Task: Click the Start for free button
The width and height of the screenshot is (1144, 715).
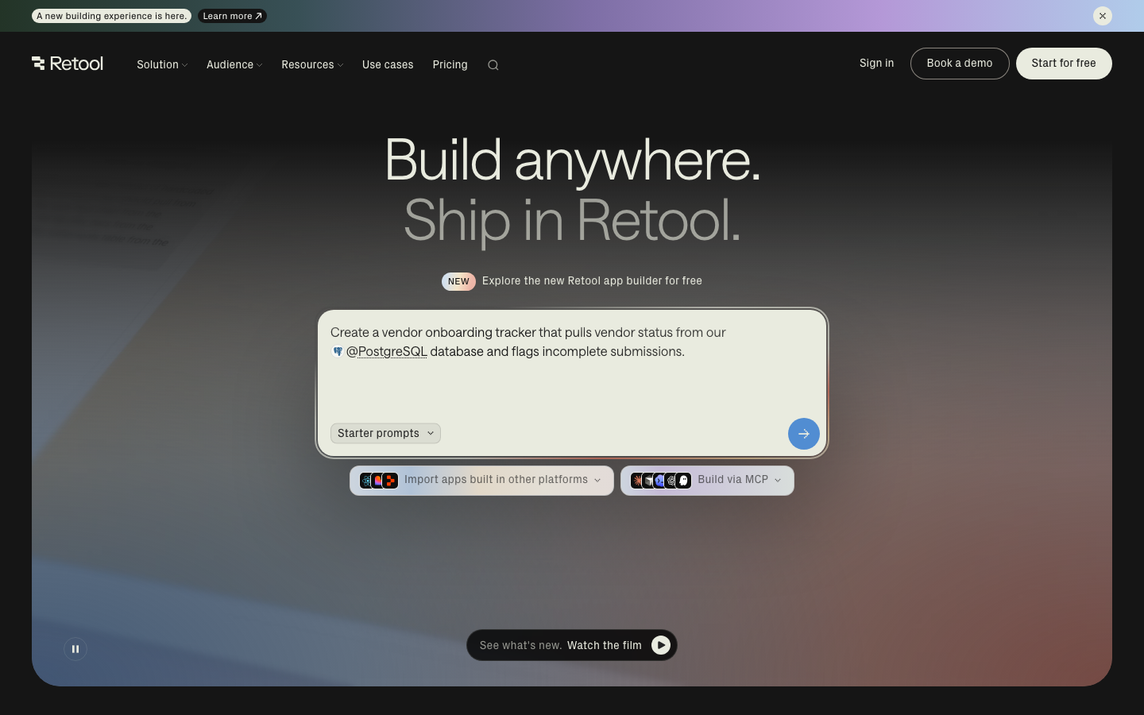Action: click(x=1064, y=64)
